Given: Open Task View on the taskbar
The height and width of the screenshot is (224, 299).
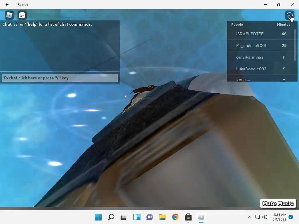Looking at the screenshot, I should 124,217.
